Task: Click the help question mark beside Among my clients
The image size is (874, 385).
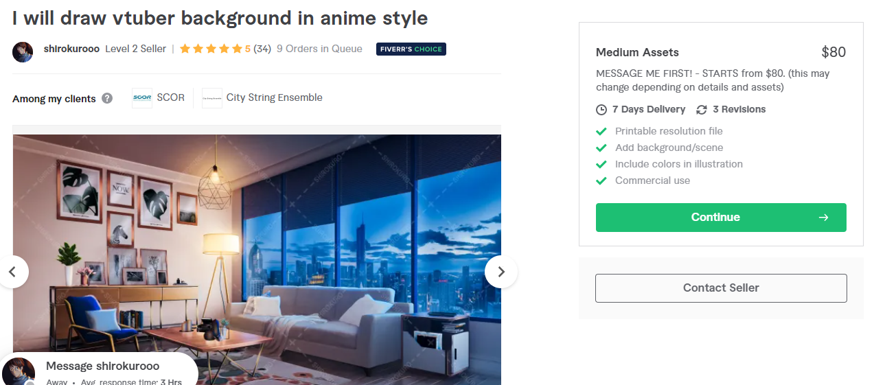Action: coord(107,98)
